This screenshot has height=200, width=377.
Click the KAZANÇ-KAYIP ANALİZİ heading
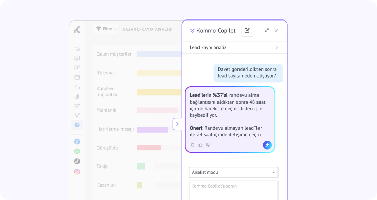pos(147,29)
